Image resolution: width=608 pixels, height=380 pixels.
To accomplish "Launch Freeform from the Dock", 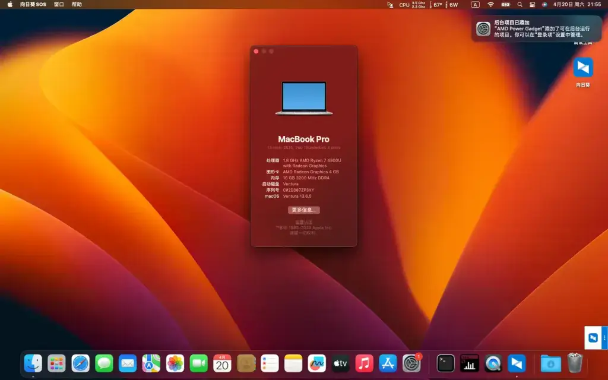I will pos(317,363).
